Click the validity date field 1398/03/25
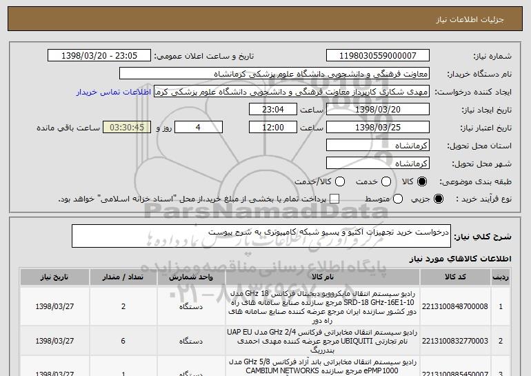 tap(378, 128)
